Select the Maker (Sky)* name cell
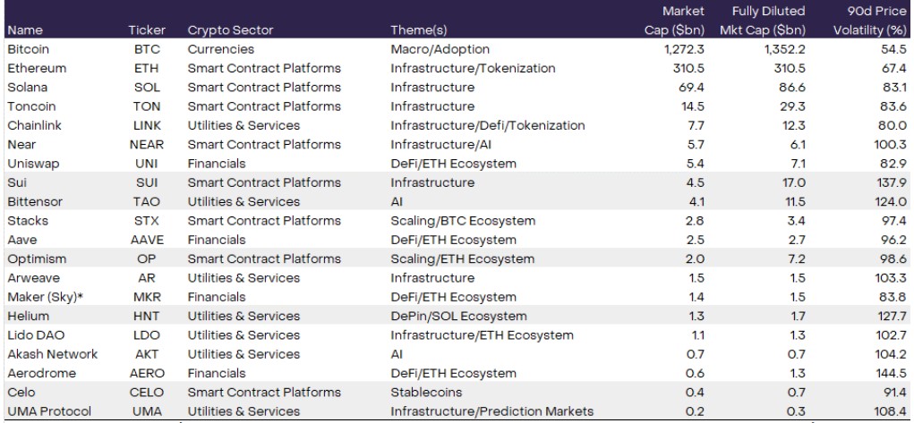Screen dimensions: 914x423 (x=41, y=297)
